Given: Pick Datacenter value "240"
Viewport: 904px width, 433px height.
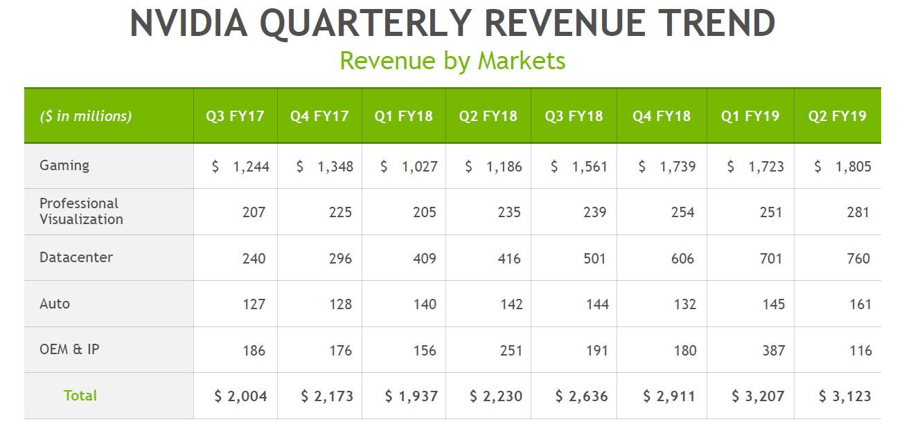Looking at the screenshot, I should click(254, 259).
